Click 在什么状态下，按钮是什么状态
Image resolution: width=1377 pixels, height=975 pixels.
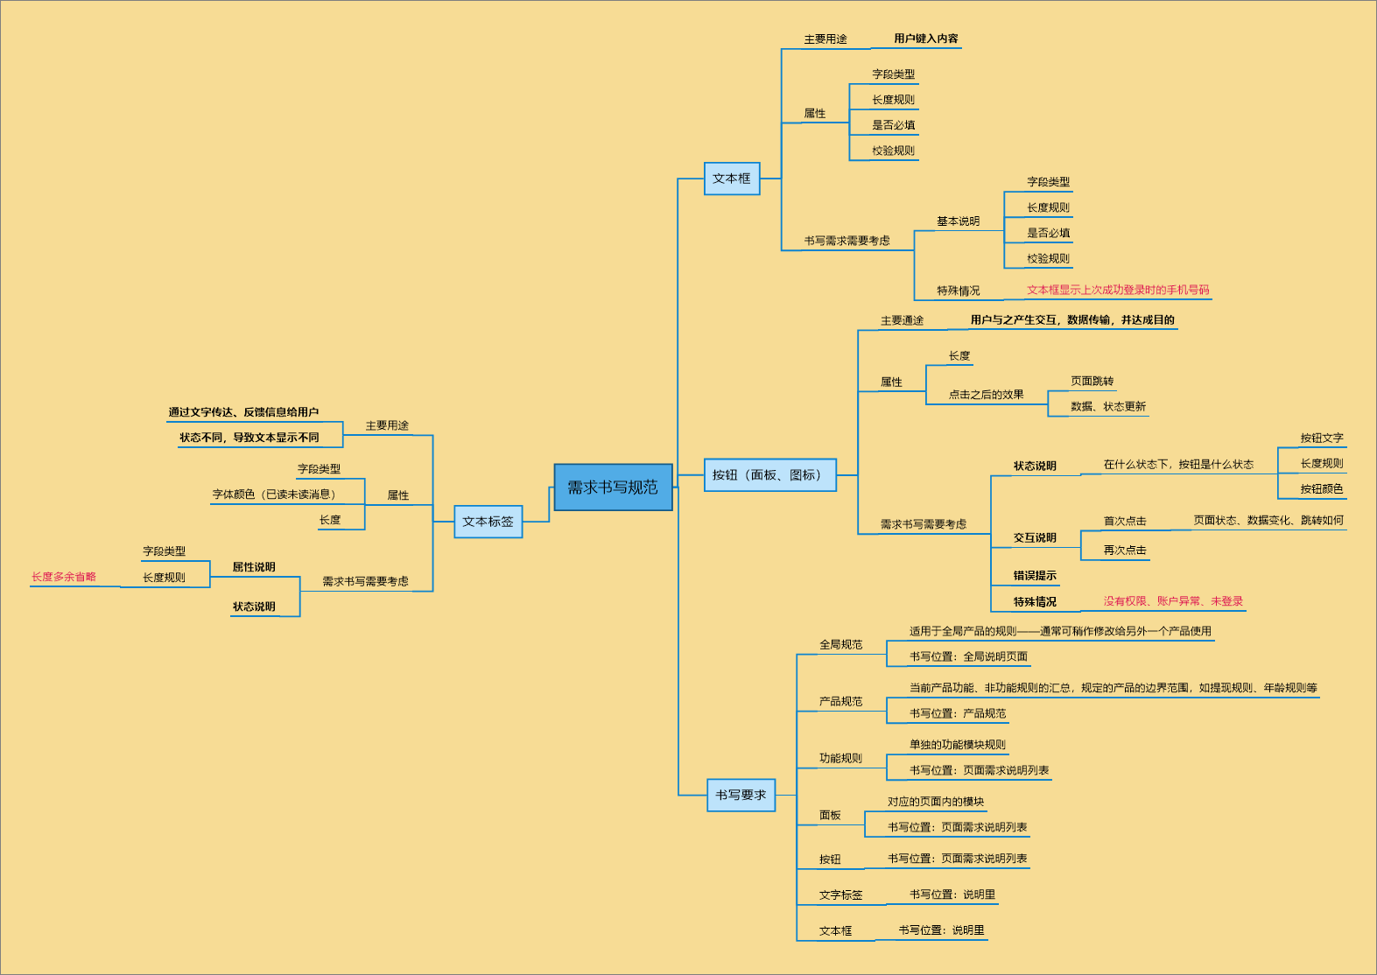[x=1178, y=465]
